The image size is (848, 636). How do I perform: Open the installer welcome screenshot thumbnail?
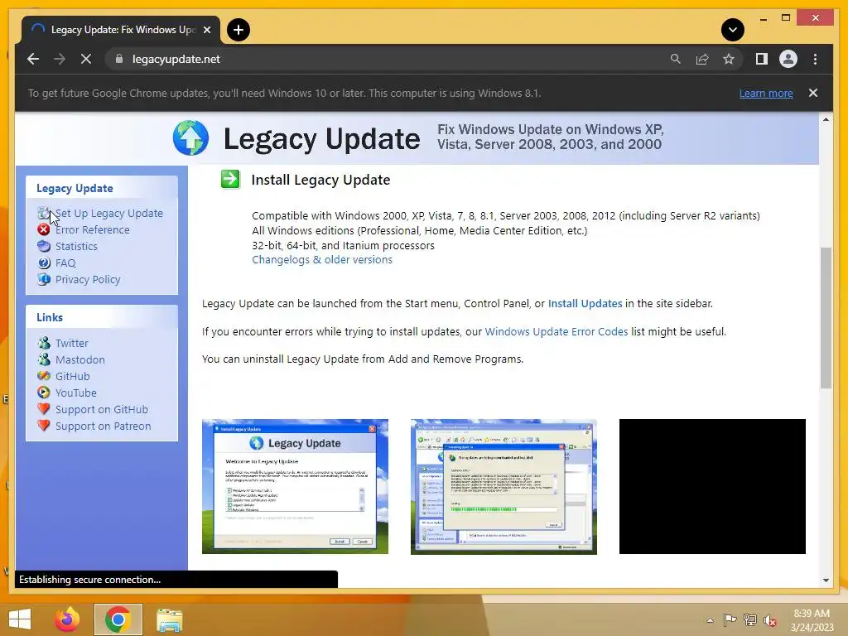[295, 486]
